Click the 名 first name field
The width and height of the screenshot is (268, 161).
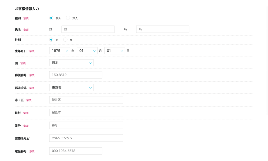click(x=162, y=29)
